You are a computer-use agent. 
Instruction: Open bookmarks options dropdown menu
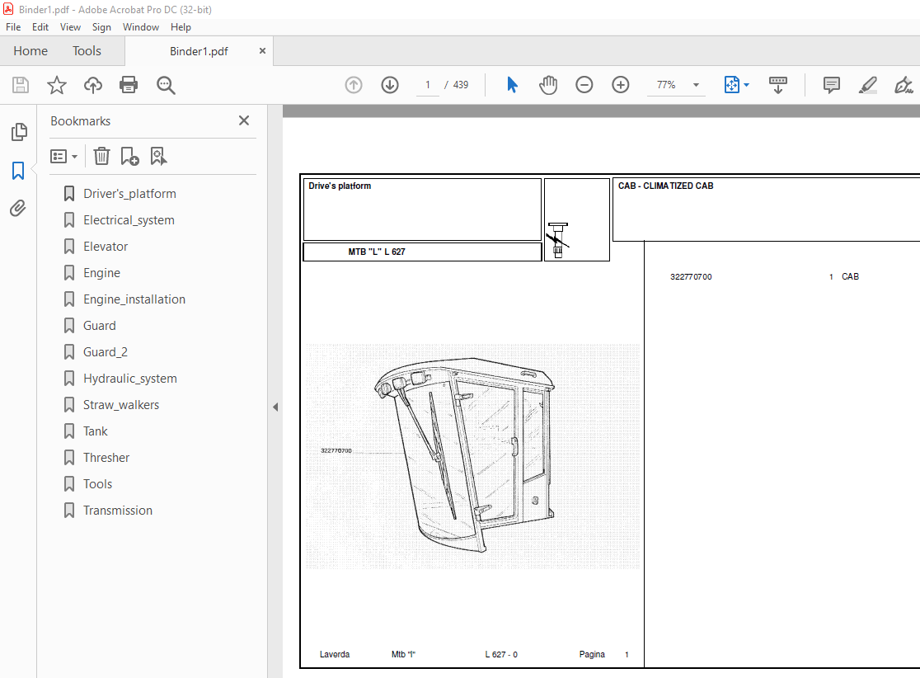pyautogui.click(x=64, y=156)
